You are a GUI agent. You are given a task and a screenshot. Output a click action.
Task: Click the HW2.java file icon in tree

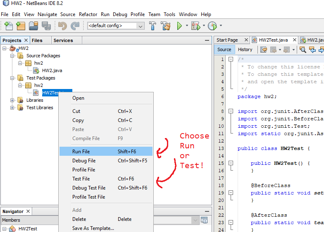[x=36, y=70]
